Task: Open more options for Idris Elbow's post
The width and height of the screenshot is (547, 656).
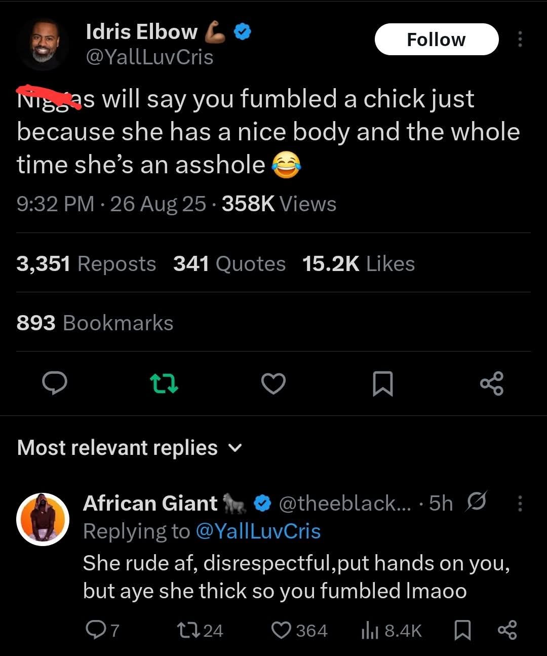Action: (x=520, y=40)
